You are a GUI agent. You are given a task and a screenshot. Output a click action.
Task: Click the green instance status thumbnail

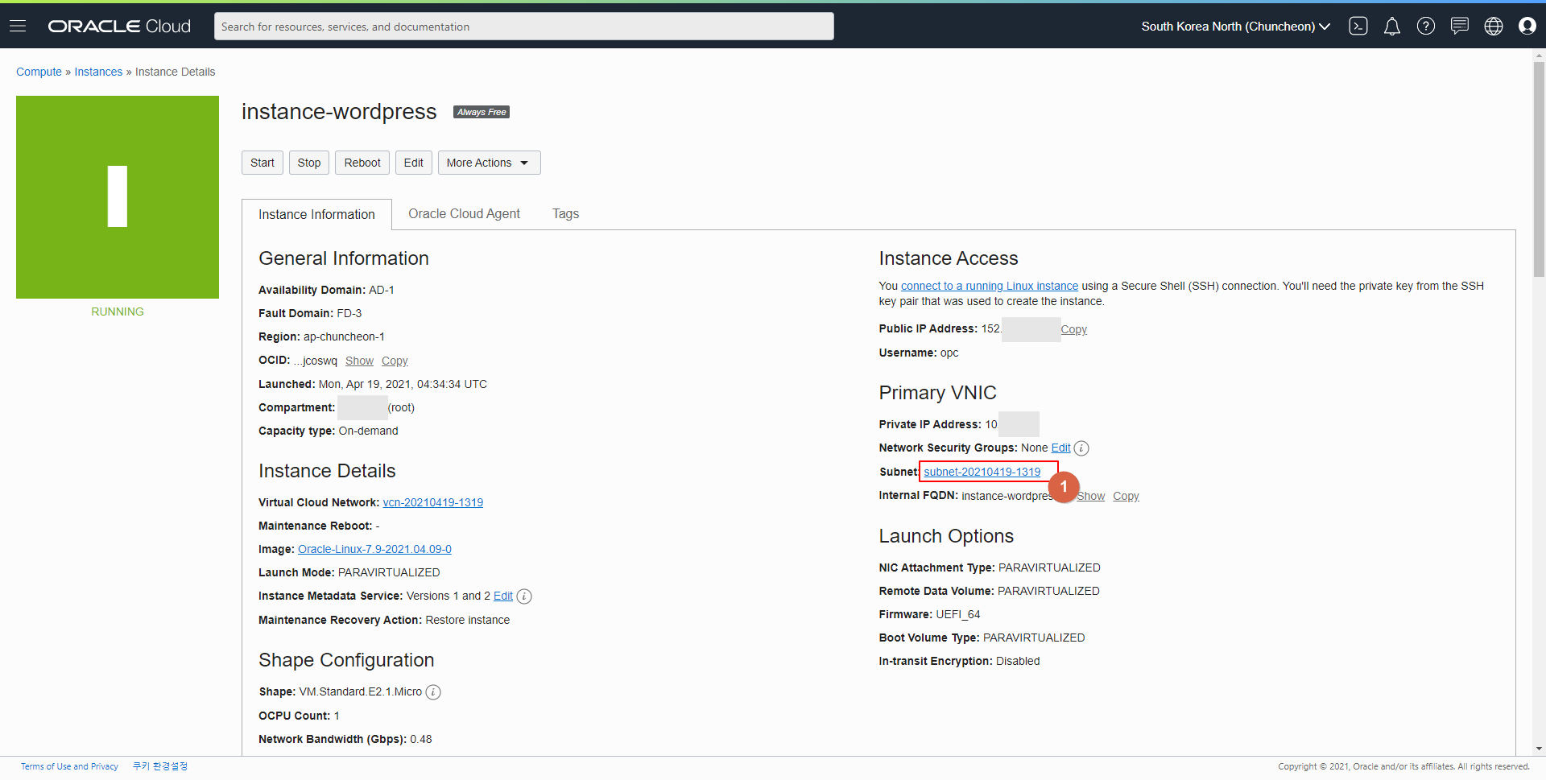(118, 197)
